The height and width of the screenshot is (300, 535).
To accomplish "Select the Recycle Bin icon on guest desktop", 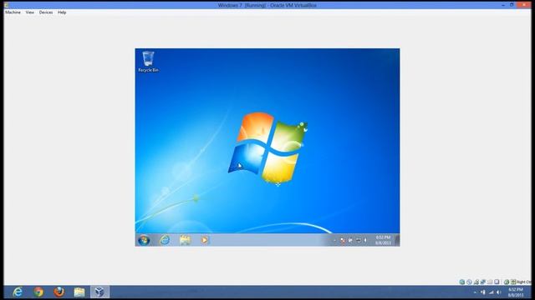I will click(x=148, y=62).
